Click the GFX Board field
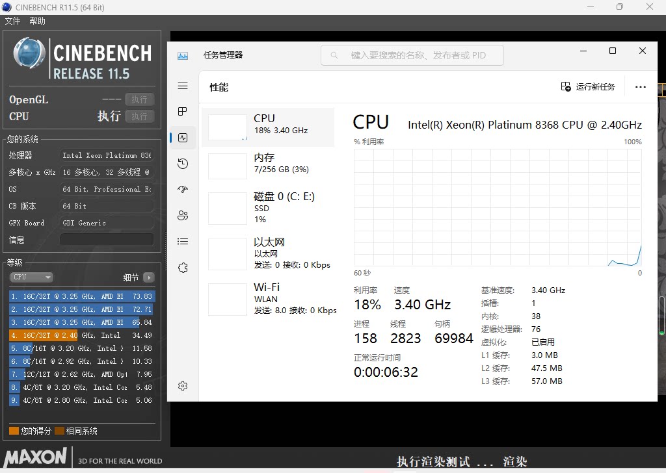The height and width of the screenshot is (473, 666). (x=107, y=223)
